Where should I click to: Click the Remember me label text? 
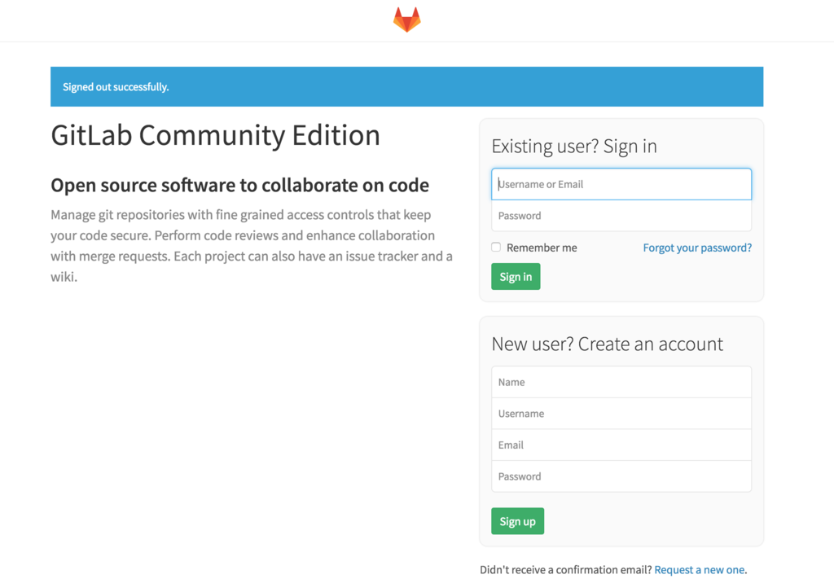[542, 248]
